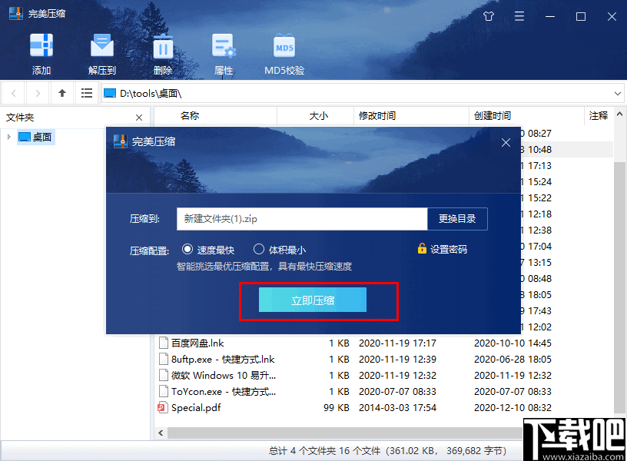Select the Special.pdf file name

pyautogui.click(x=196, y=407)
